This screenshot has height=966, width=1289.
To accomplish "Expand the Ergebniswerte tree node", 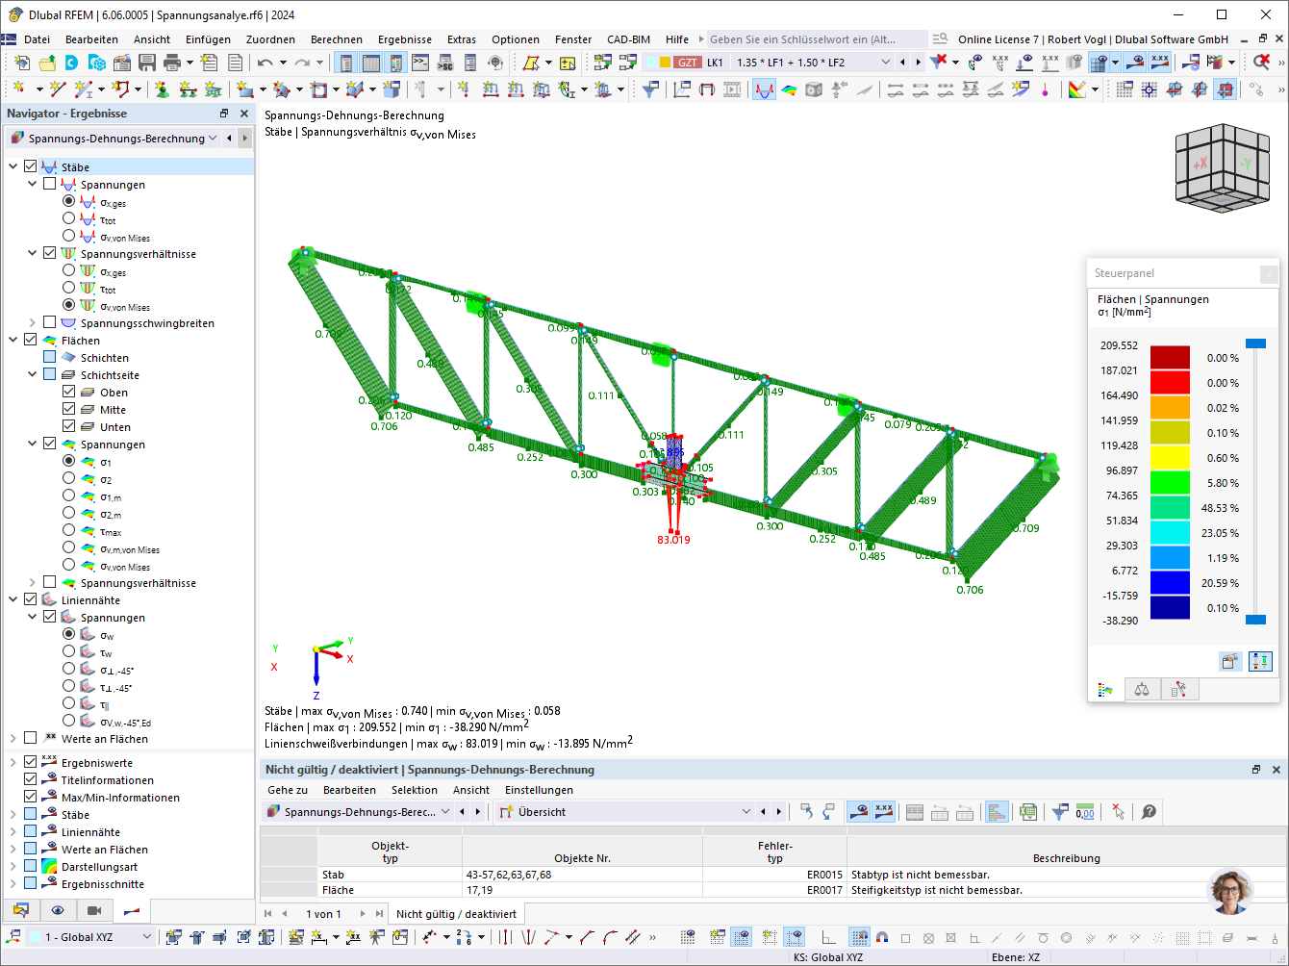I will [13, 762].
